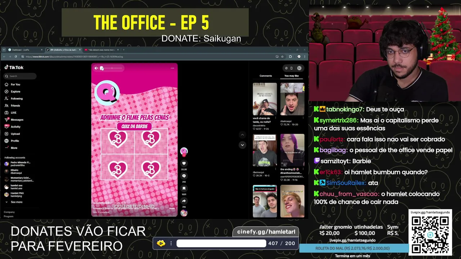The image size is (461, 259).
Task: Reload the TikTok page
Action: pyautogui.click(x=15, y=56)
